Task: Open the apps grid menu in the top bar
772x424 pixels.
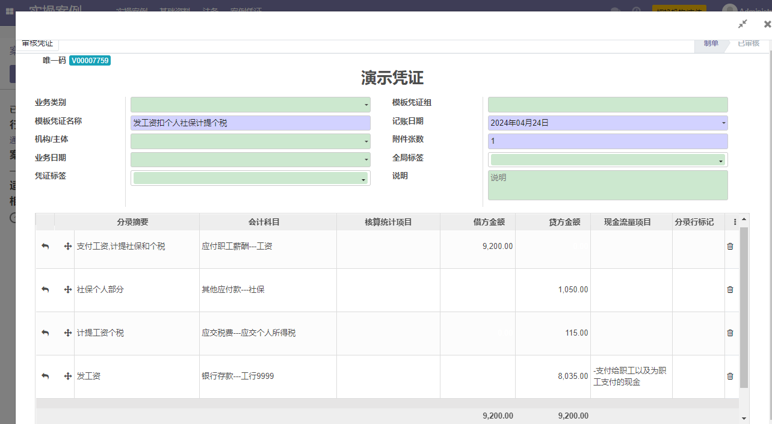Action: coord(10,11)
